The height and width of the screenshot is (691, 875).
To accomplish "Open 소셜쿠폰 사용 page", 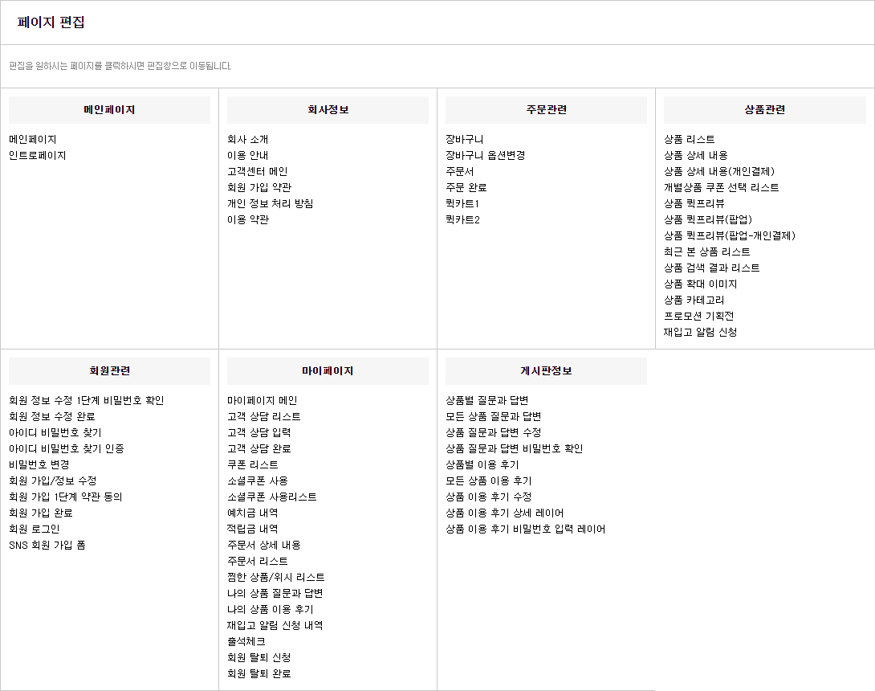I will 258,481.
